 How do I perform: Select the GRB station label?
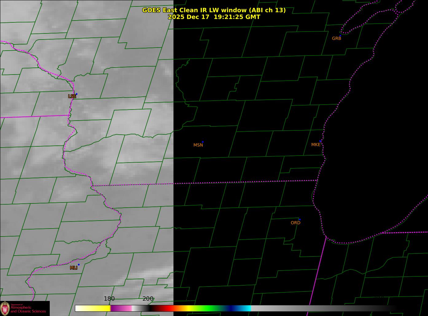[x=337, y=39]
